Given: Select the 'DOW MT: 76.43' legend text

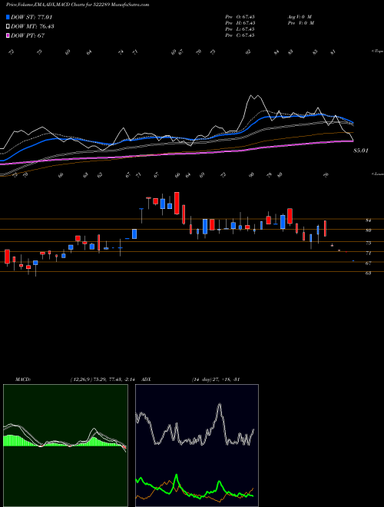Looking at the screenshot, I should click(32, 26).
